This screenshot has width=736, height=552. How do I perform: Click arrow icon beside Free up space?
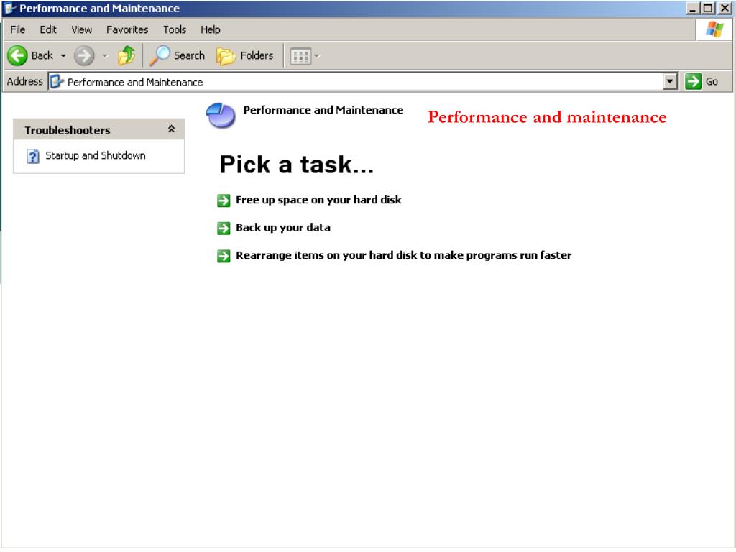point(224,201)
